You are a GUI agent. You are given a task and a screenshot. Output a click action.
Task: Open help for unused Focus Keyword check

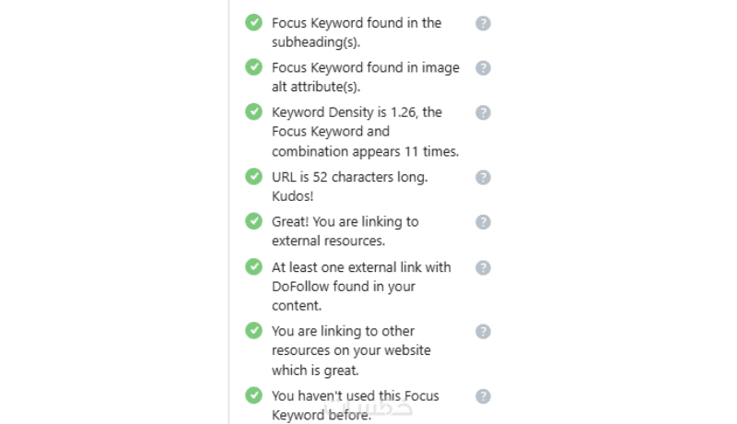483,395
